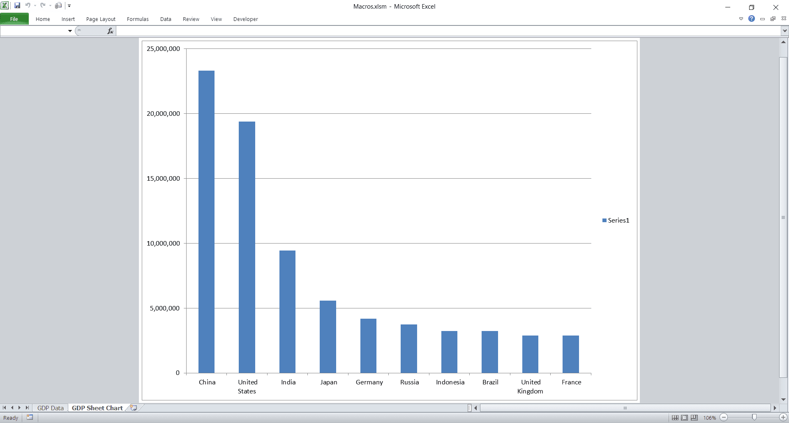Click the zoom slider handle

coord(754,417)
